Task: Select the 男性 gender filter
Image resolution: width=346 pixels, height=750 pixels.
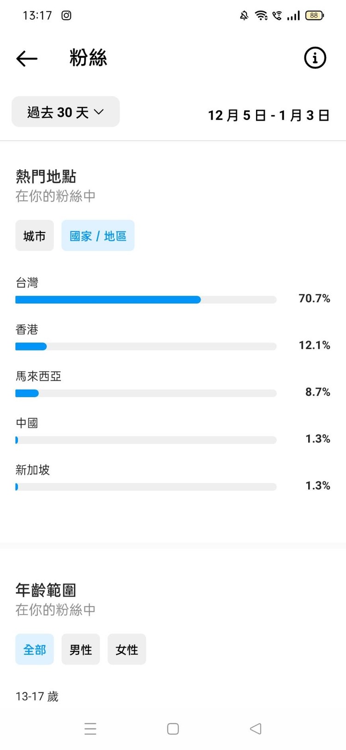Action: click(80, 649)
